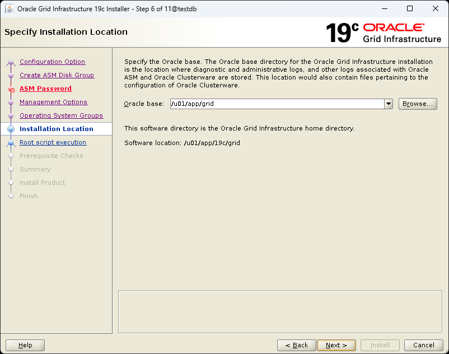The width and height of the screenshot is (449, 354).
Task: Click the Oracle 19c Grid Infrastructure logo
Action: coord(383,32)
